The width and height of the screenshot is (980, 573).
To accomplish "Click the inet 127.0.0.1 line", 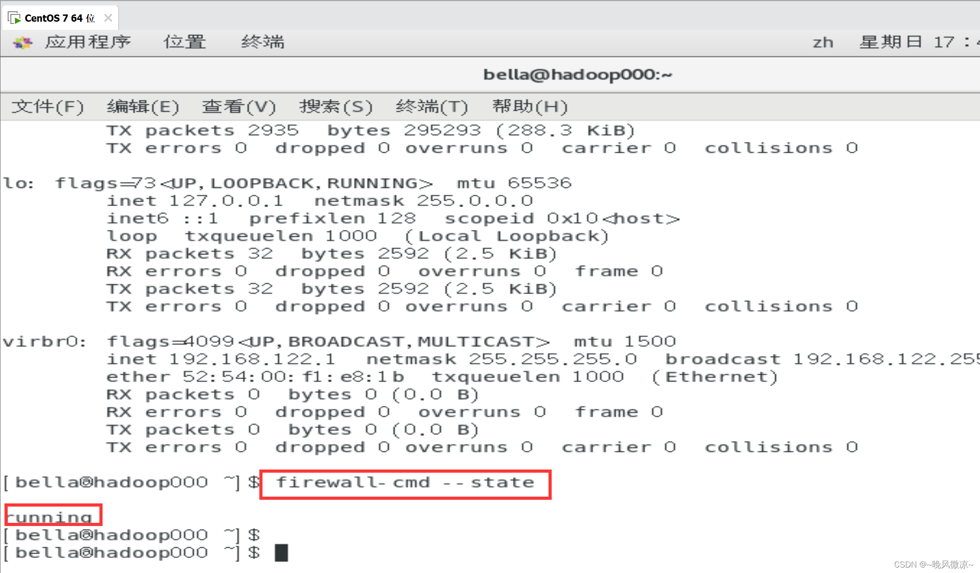I will coord(319,201).
